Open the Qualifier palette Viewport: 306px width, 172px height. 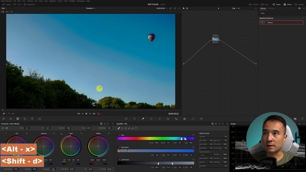coord(143,118)
